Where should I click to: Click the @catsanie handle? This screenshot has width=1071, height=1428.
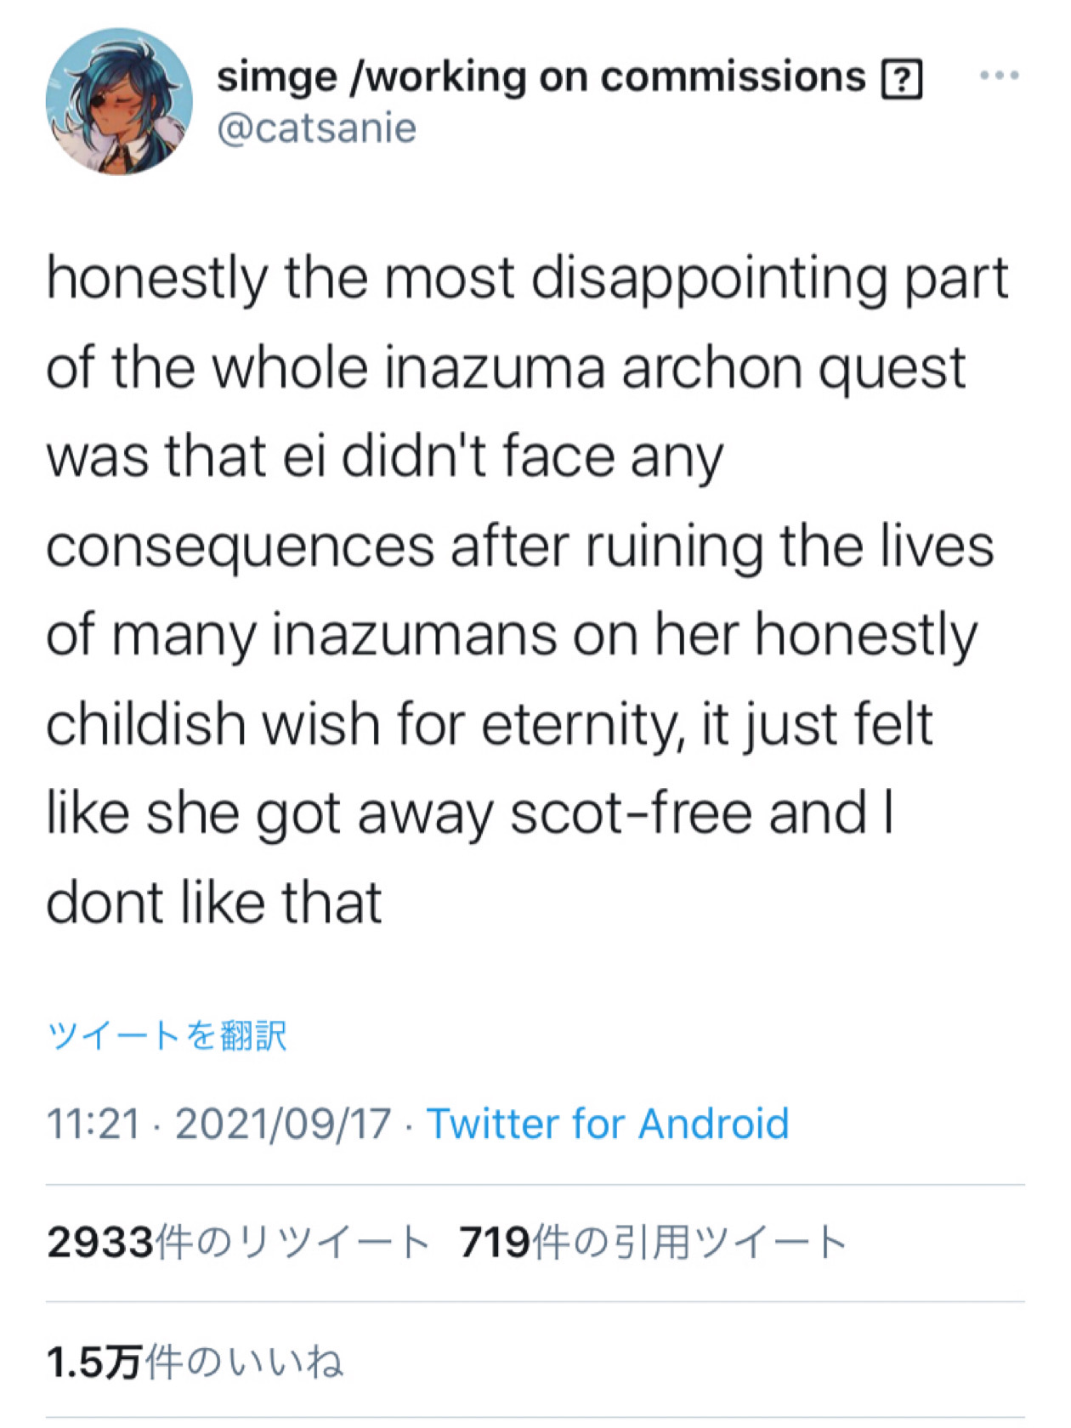tap(317, 128)
